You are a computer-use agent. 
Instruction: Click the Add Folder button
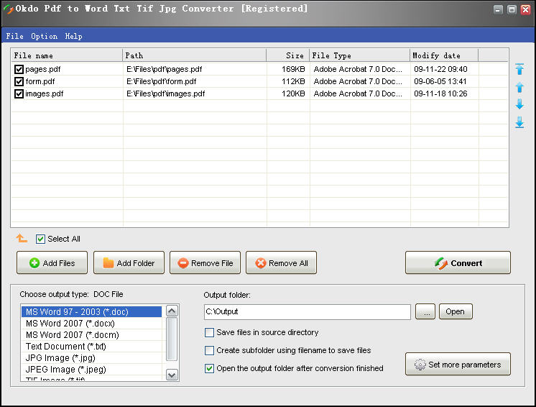[129, 263]
